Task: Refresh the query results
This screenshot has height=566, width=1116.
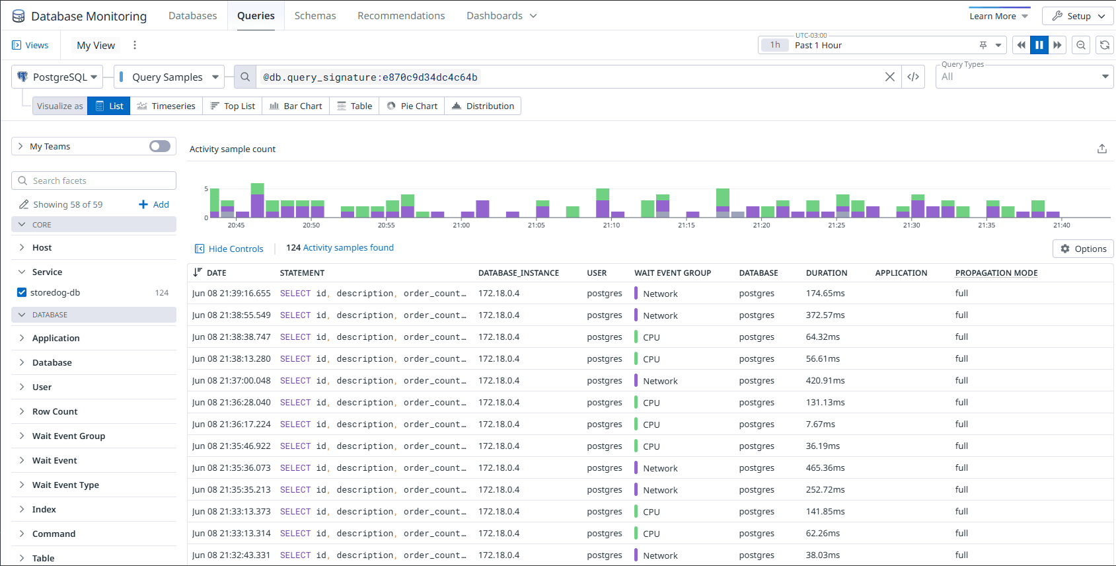Action: (1105, 45)
